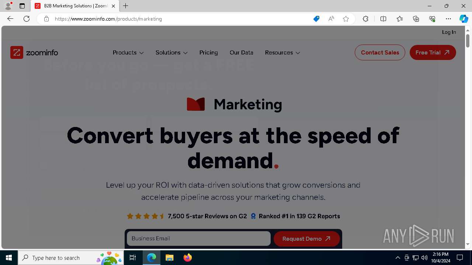Click the Contact Sales button
Screen dimensions: 472x265
(380, 53)
